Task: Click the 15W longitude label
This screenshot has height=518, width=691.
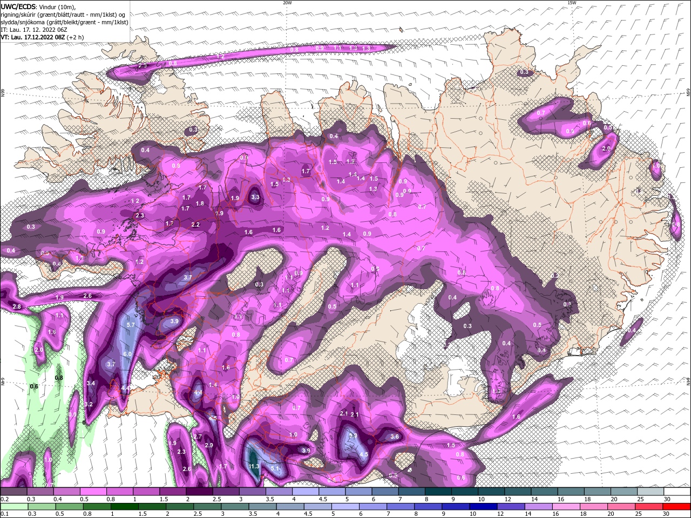Action: coord(572,3)
